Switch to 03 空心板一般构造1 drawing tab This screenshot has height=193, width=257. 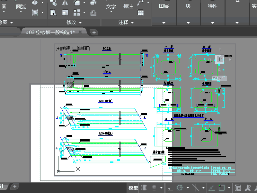tap(51, 32)
